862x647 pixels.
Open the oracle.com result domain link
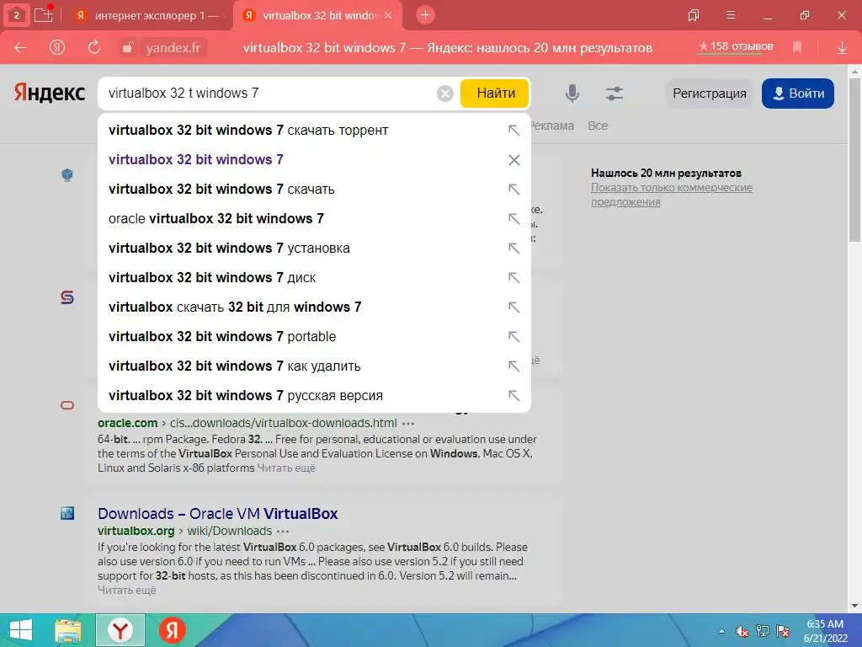click(x=128, y=423)
